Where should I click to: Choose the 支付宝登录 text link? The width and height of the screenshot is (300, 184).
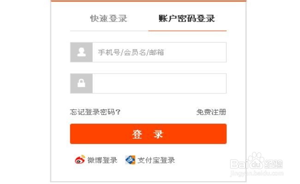pos(156,160)
